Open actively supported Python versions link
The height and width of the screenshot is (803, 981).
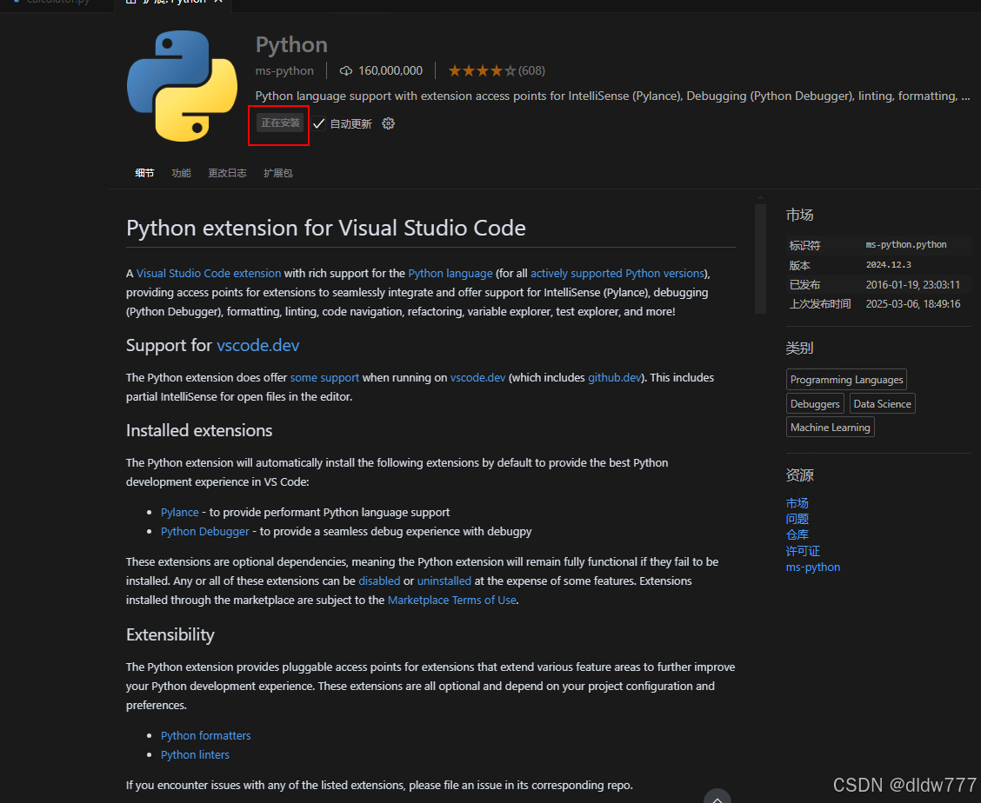617,273
